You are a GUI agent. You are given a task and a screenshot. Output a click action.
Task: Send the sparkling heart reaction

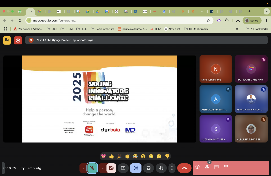coord(103,156)
